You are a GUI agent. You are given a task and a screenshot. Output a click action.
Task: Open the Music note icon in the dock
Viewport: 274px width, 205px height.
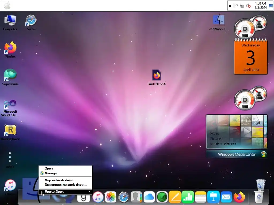(x=98, y=197)
